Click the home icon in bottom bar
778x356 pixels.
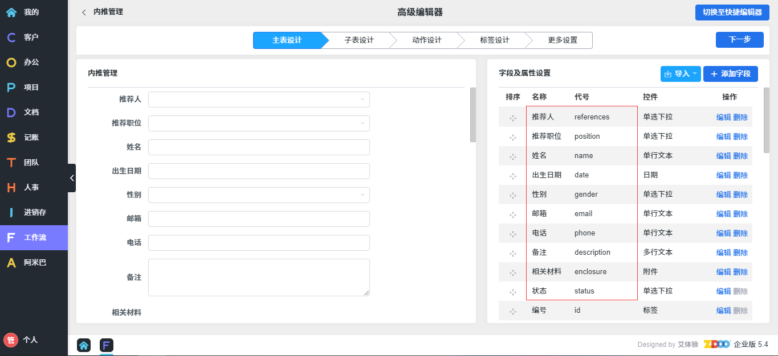84,345
